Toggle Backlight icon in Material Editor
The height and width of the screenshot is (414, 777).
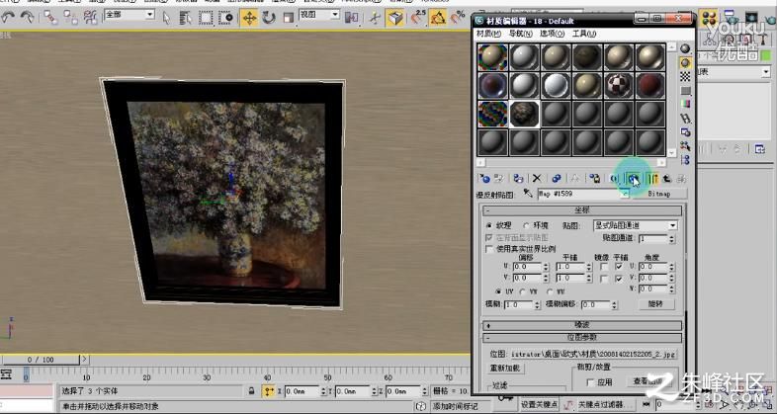[x=685, y=63]
